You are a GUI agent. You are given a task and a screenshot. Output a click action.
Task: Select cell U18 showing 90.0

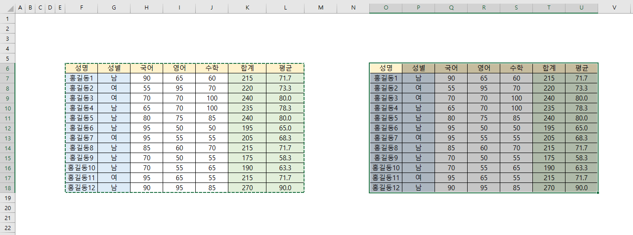click(581, 187)
